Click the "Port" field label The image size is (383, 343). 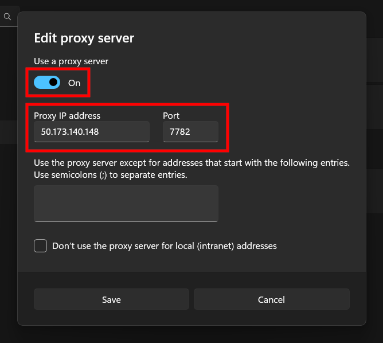point(171,116)
